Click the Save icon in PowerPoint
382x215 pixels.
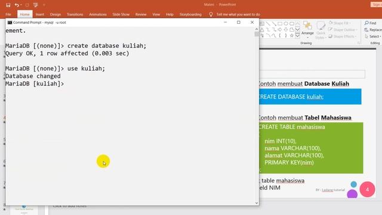pyautogui.click(x=8, y=5)
